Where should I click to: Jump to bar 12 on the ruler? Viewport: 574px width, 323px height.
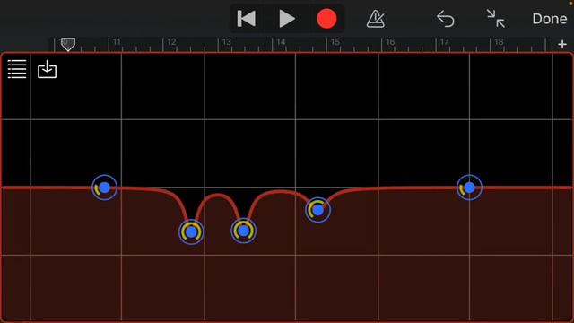coord(171,42)
